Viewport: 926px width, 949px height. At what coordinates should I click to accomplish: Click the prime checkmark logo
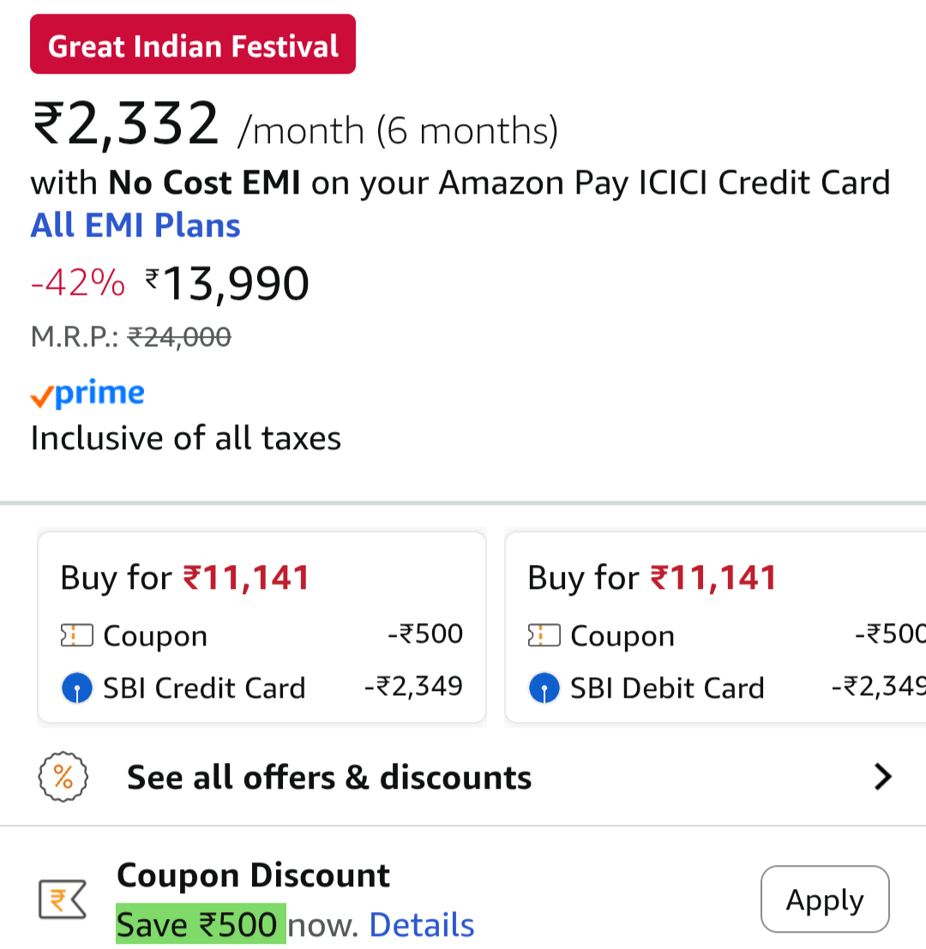tap(87, 394)
